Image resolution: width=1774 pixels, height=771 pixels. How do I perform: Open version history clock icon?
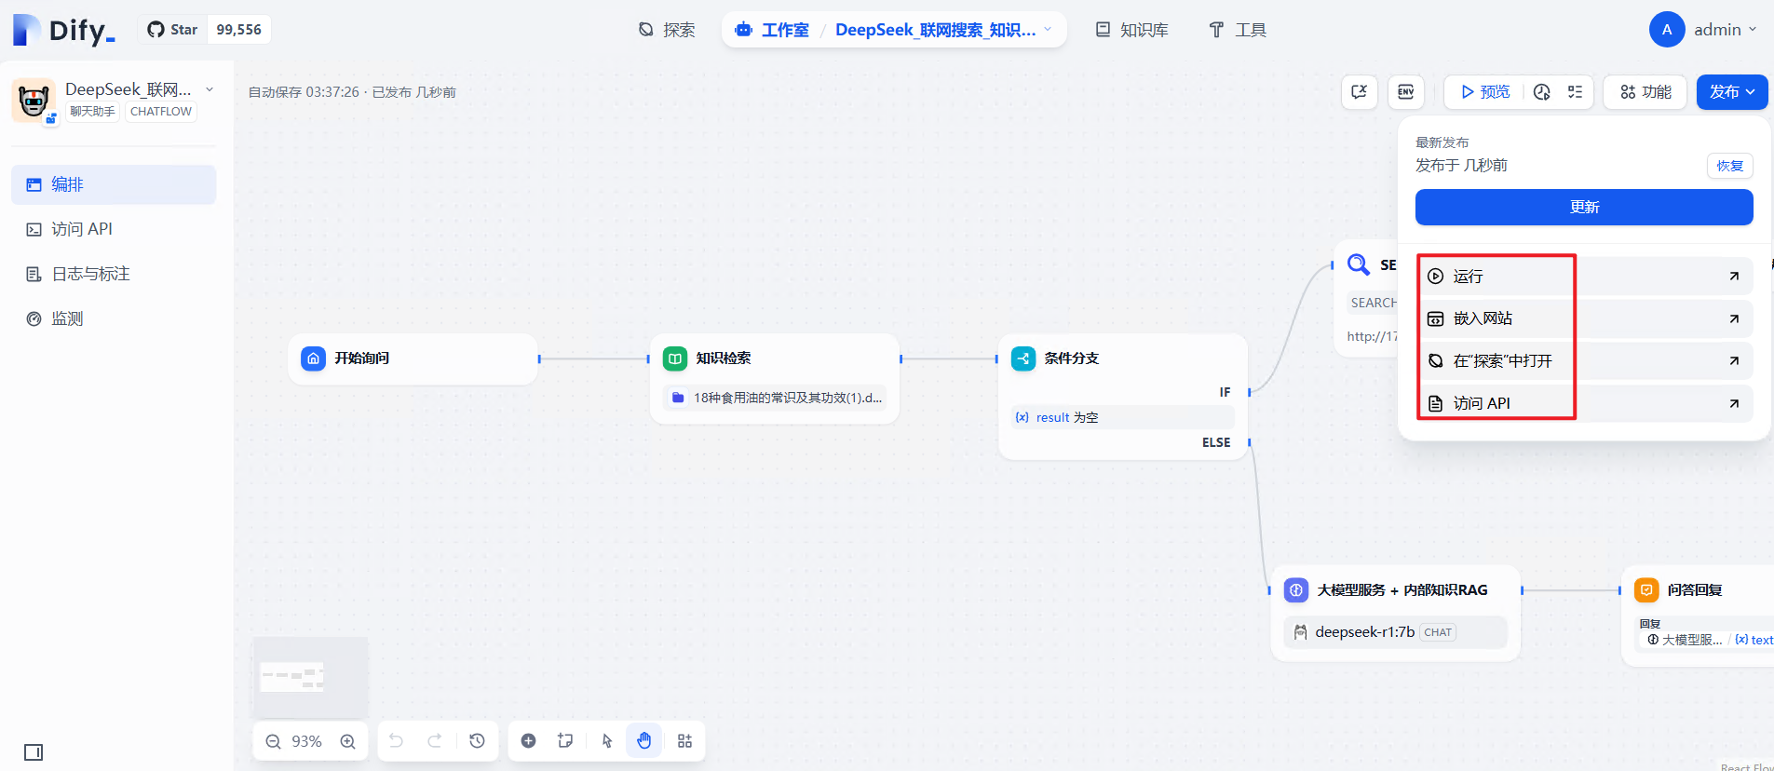tap(477, 741)
